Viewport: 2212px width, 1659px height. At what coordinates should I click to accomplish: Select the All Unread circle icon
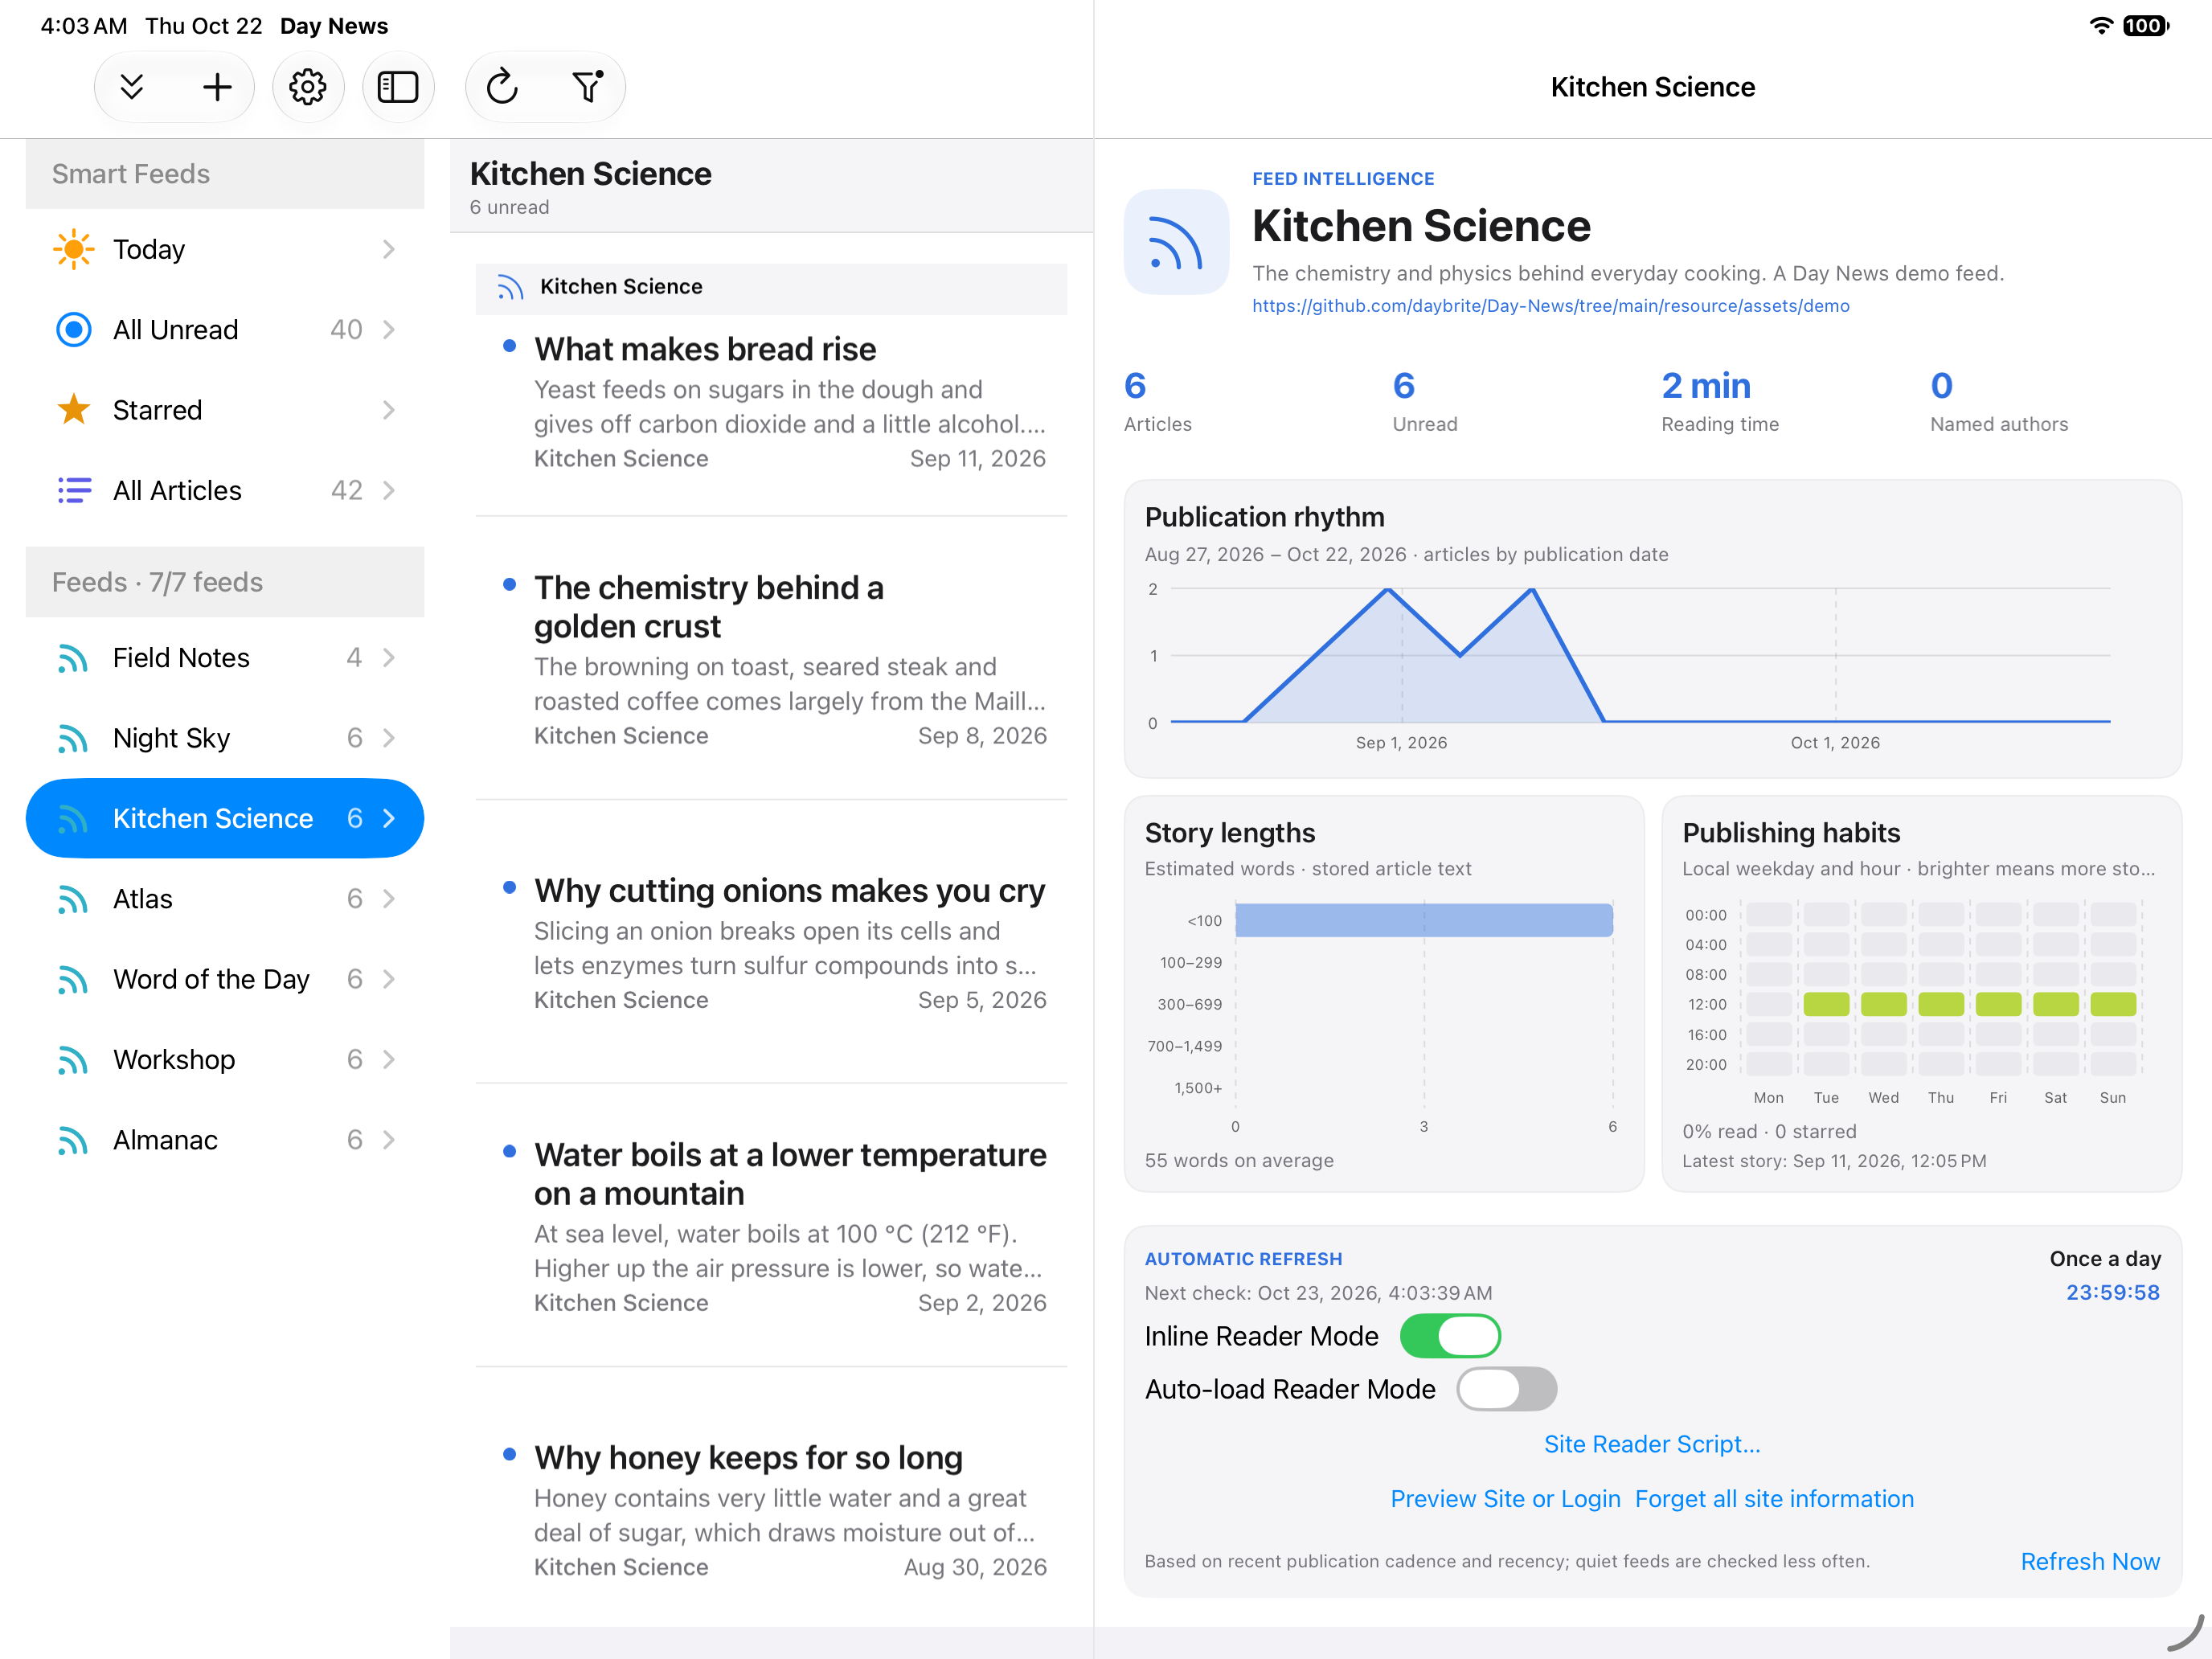click(x=73, y=329)
